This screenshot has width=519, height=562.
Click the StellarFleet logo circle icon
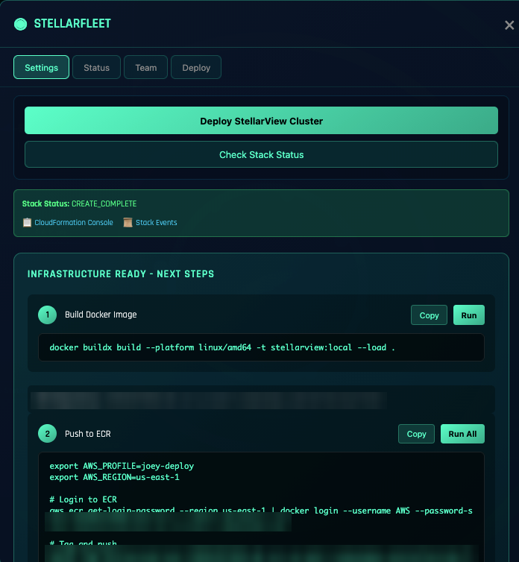tap(20, 24)
